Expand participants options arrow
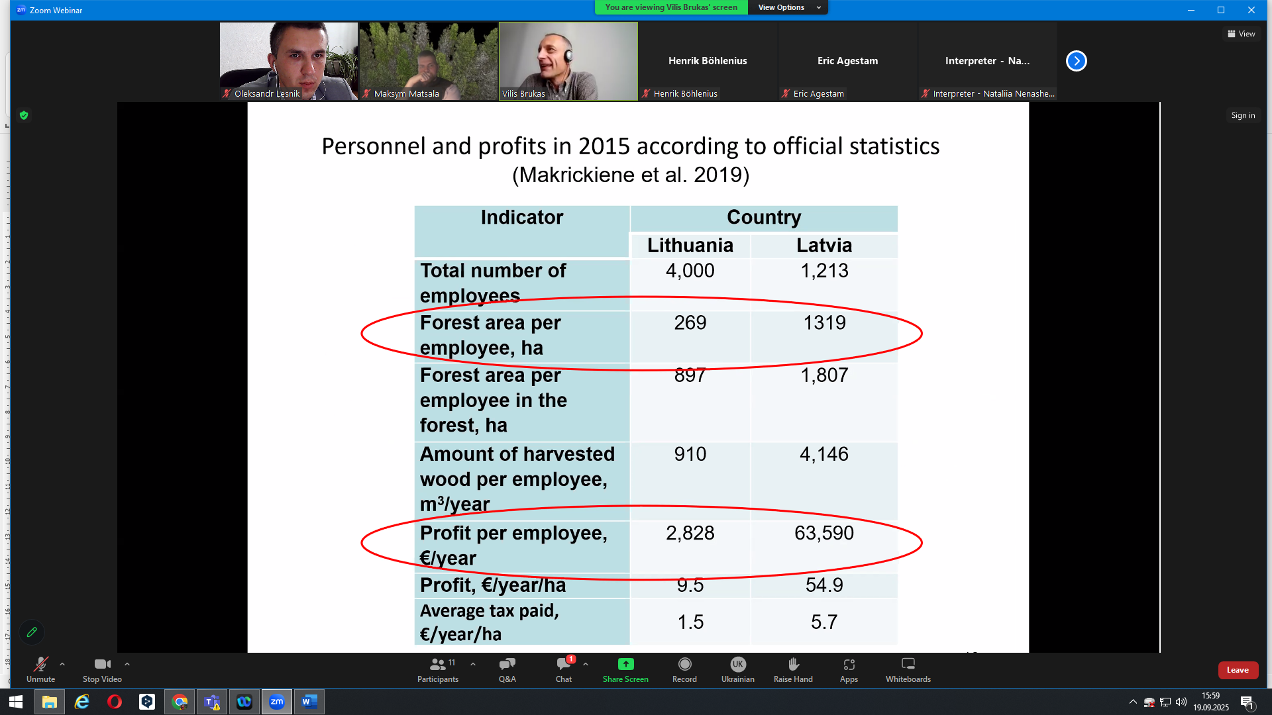Viewport: 1272px width, 715px height. click(473, 664)
